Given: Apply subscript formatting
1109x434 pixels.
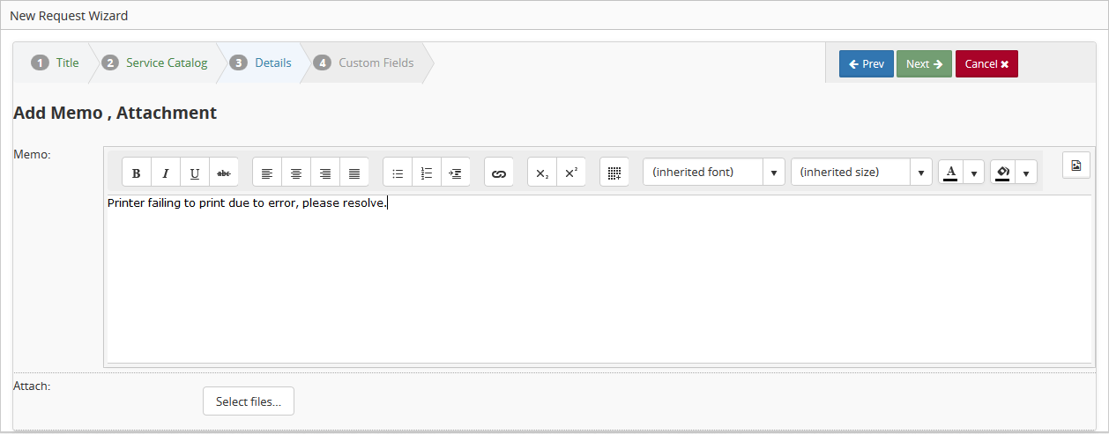Looking at the screenshot, I should tap(542, 173).
